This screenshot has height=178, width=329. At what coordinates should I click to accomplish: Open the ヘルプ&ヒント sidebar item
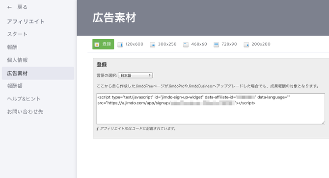(x=24, y=99)
